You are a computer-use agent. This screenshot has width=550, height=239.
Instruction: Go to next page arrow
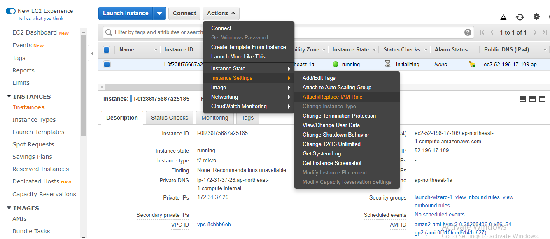[535, 32]
